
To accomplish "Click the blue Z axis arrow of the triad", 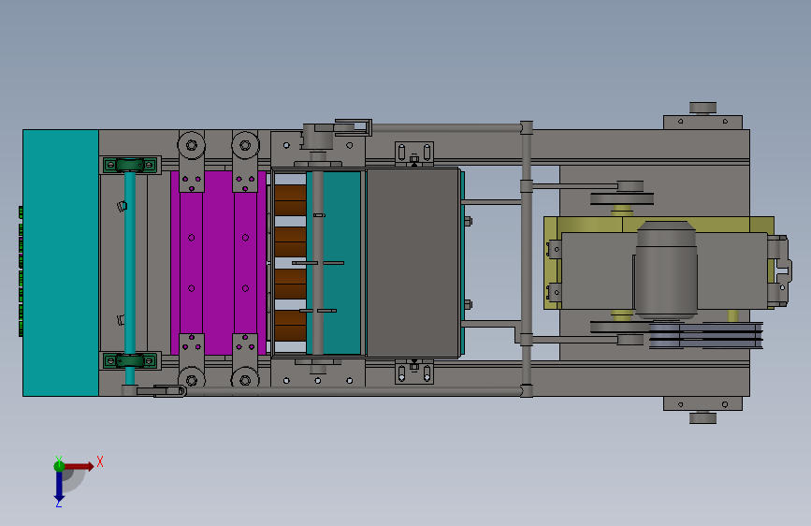I will [59, 488].
